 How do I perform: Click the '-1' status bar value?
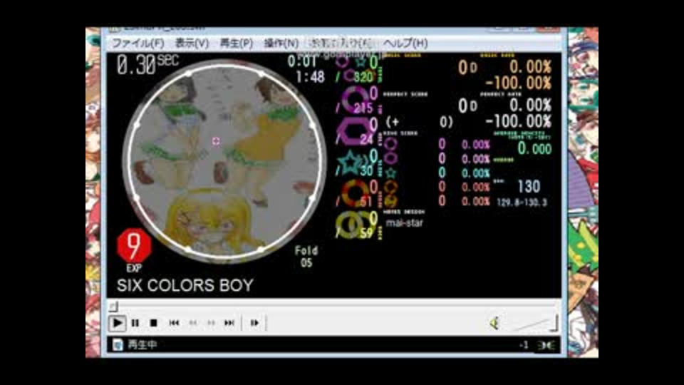coord(524,345)
